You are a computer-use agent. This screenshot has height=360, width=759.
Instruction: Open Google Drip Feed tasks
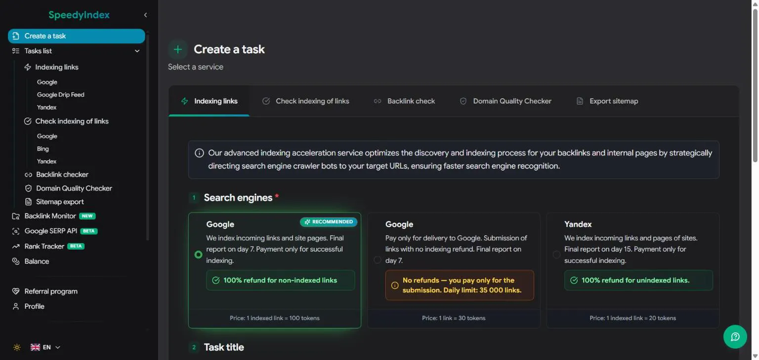tap(61, 95)
